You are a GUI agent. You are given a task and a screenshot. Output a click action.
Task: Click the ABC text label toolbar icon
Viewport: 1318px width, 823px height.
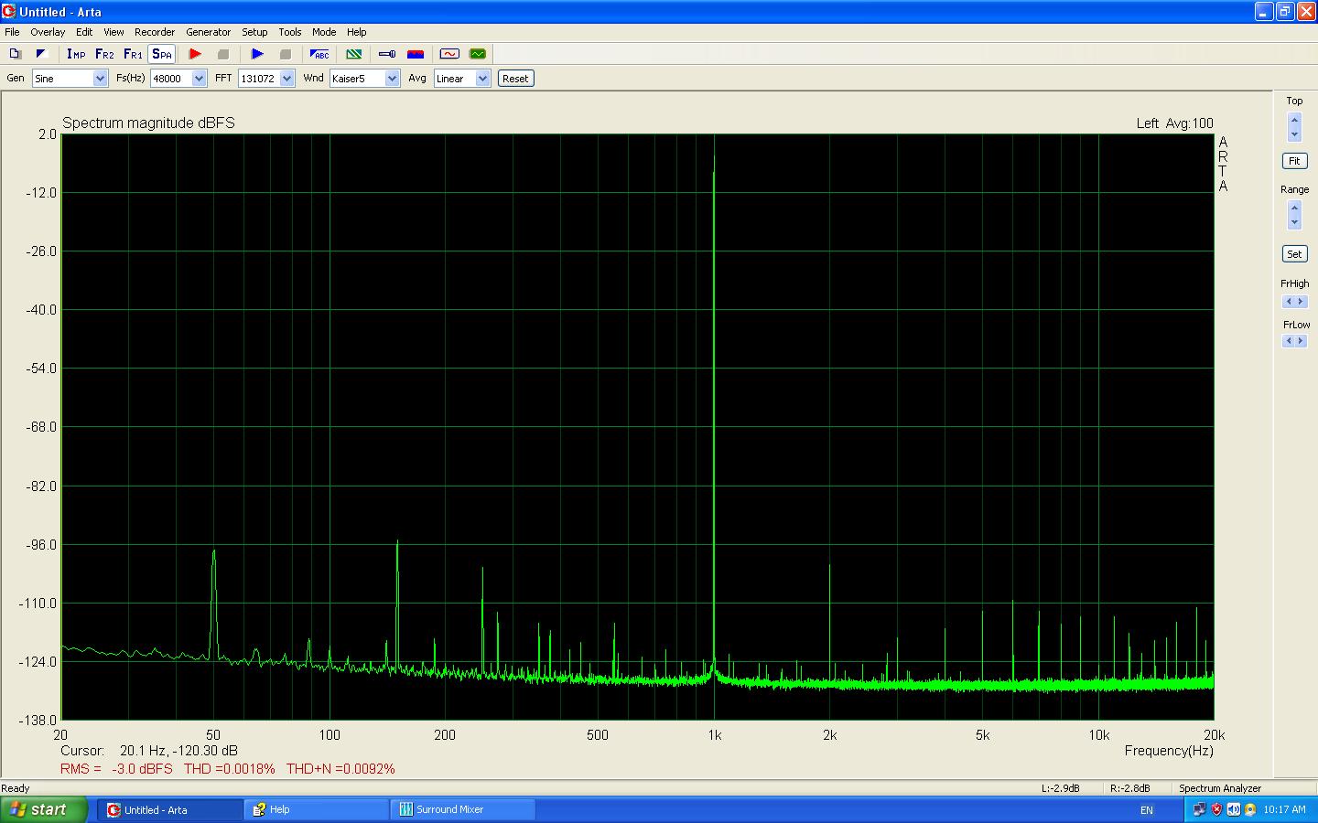coord(320,54)
